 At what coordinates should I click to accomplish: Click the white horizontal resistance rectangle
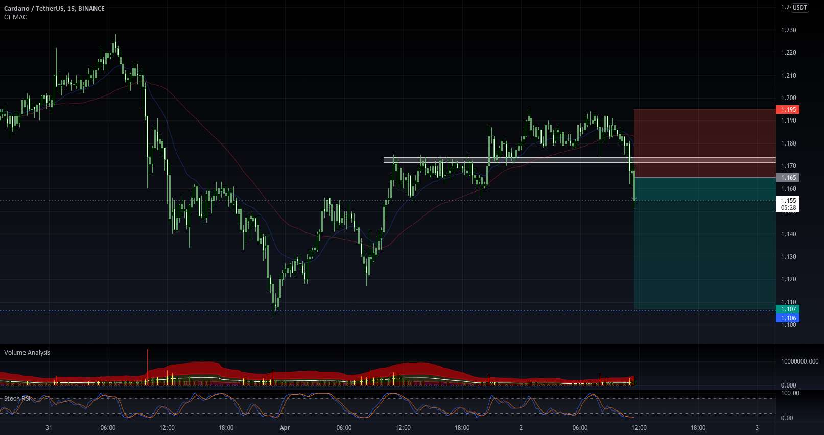point(579,160)
